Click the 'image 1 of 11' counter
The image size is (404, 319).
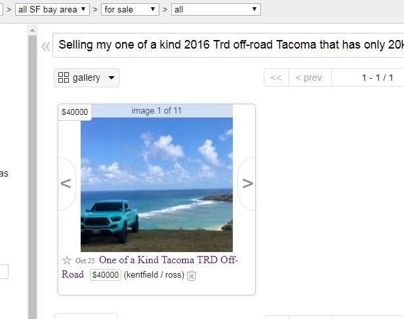(x=157, y=111)
